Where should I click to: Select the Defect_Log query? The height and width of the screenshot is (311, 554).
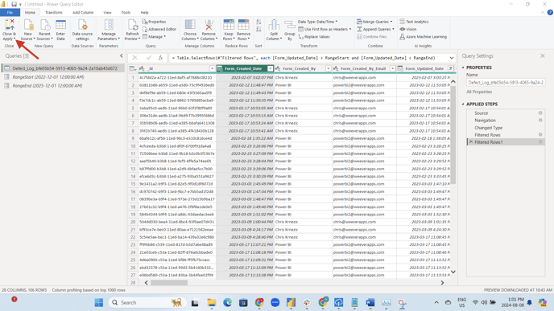(x=64, y=68)
